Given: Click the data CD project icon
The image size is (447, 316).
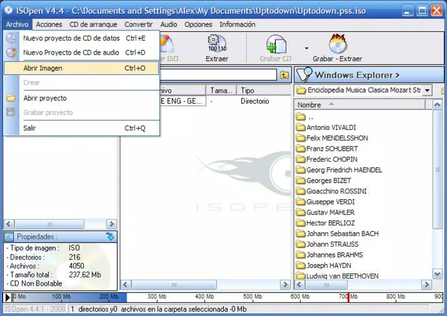Looking at the screenshot, I should [11, 38].
